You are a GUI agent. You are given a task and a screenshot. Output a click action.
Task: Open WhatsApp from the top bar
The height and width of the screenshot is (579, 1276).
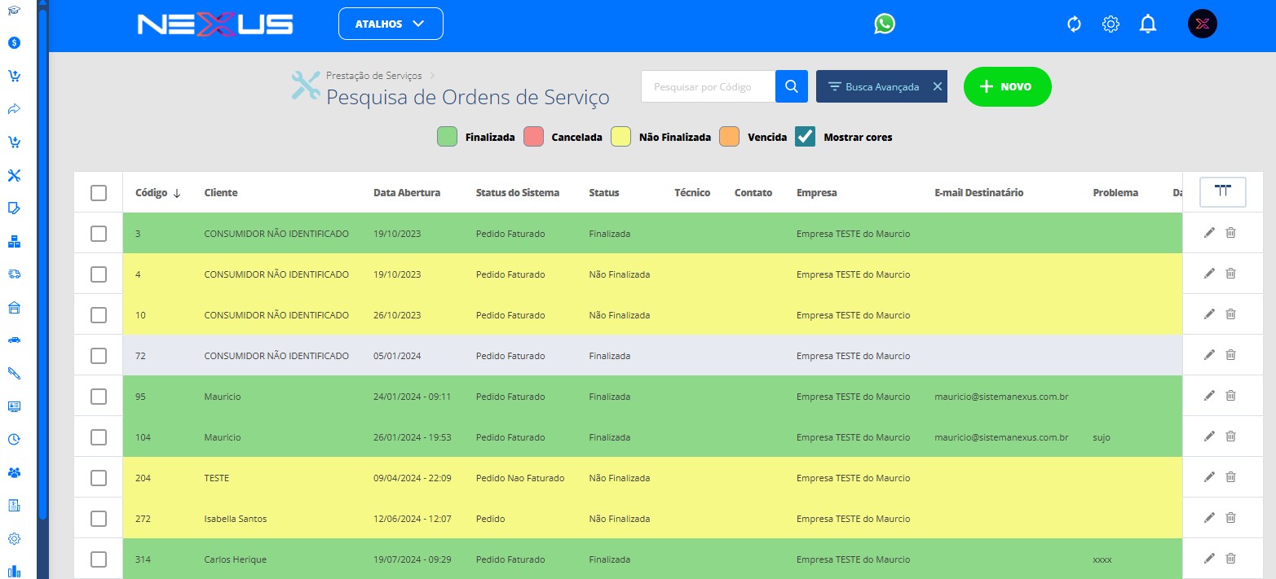[x=885, y=24]
